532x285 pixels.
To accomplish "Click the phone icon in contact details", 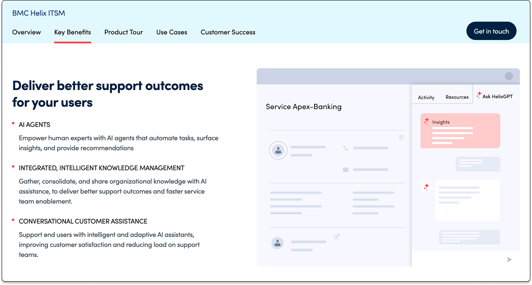I will tap(345, 148).
